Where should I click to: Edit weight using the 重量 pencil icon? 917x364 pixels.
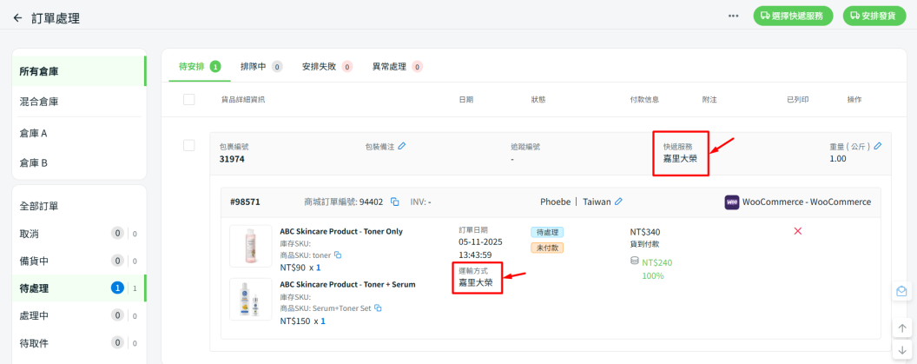878,146
